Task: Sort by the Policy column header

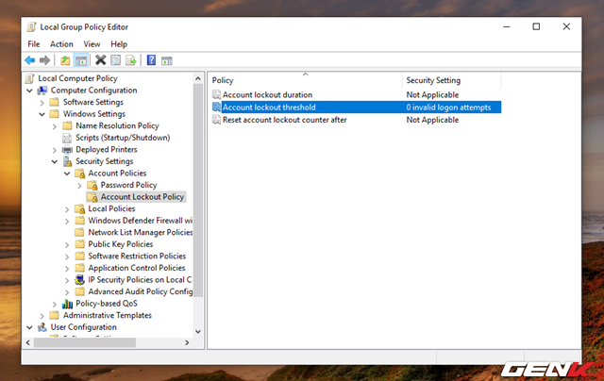Action: point(306,80)
